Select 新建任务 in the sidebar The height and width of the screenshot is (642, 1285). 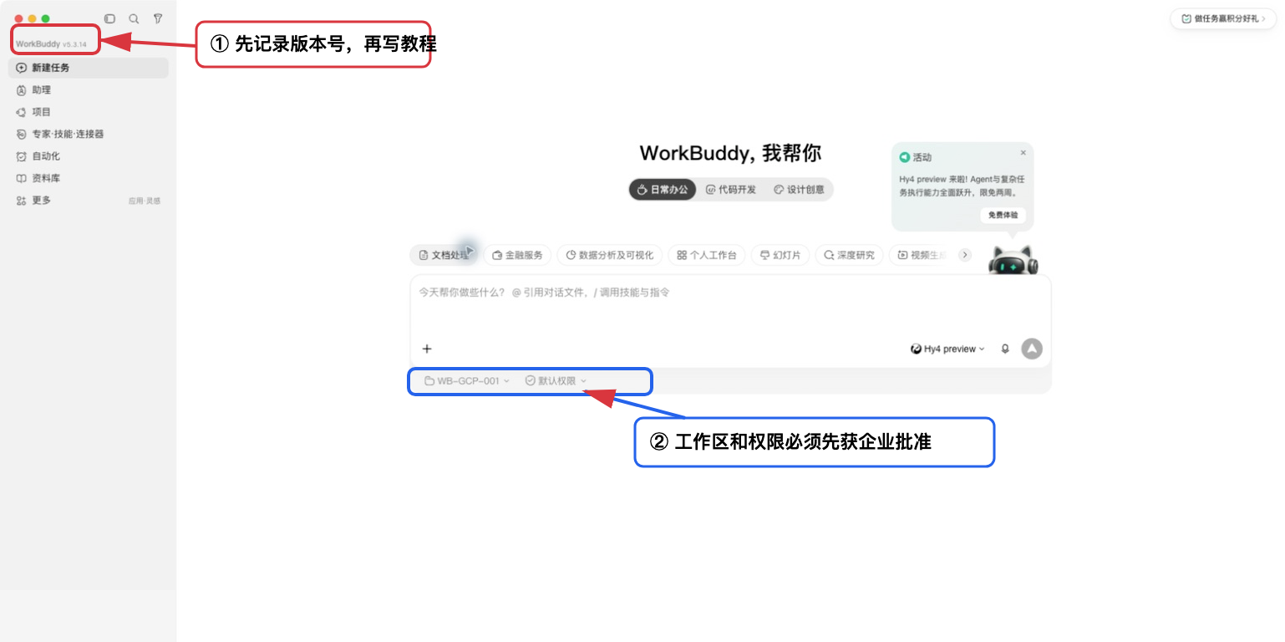(x=89, y=68)
